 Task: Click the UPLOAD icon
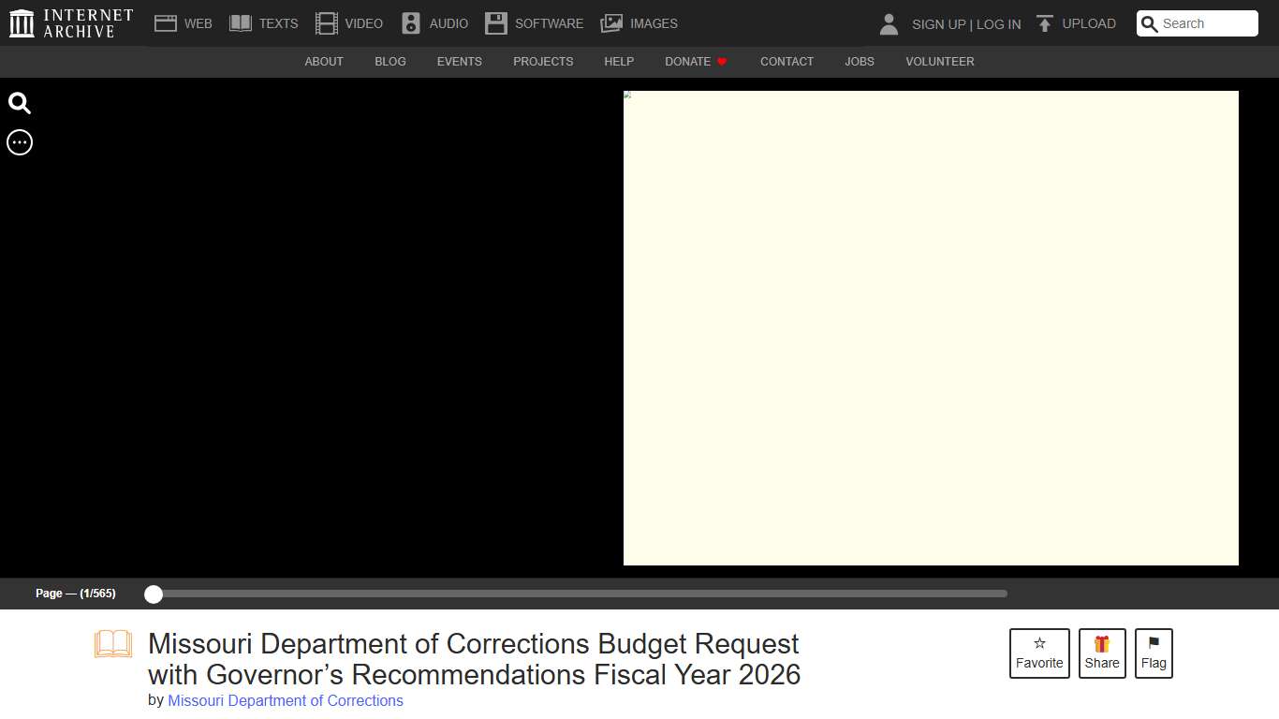(x=1044, y=22)
